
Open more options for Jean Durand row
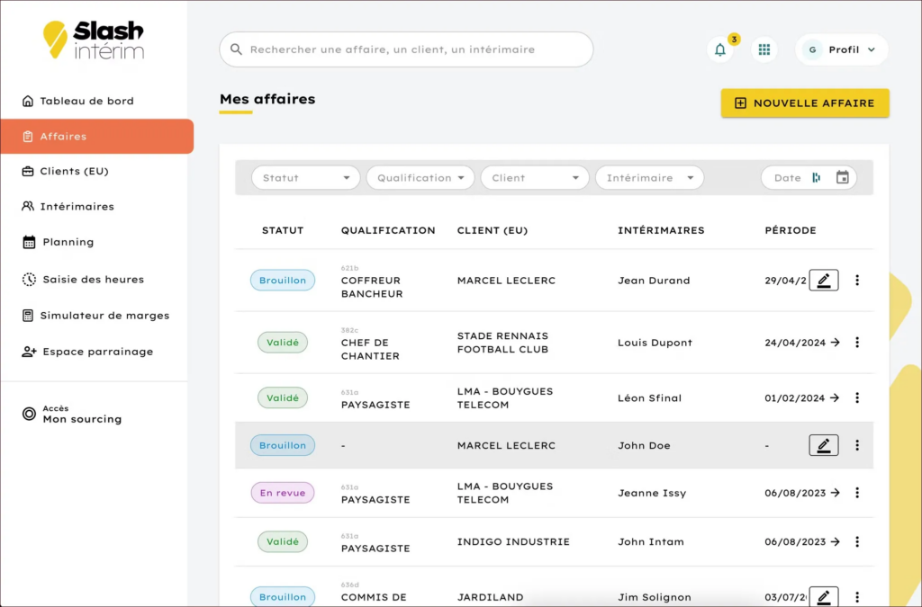[x=857, y=280]
